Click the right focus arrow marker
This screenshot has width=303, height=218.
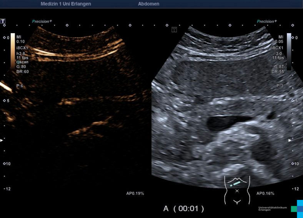[290, 141]
